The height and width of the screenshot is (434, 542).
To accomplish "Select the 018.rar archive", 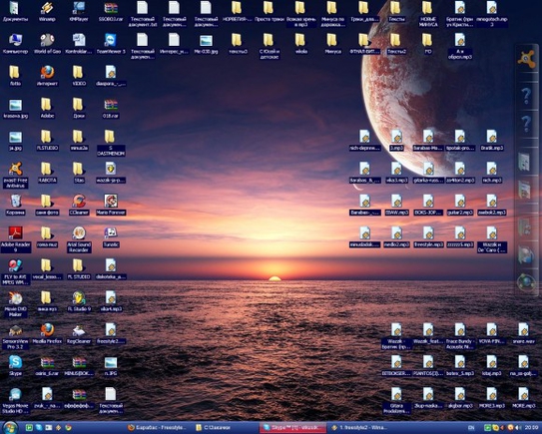I will tap(111, 108).
